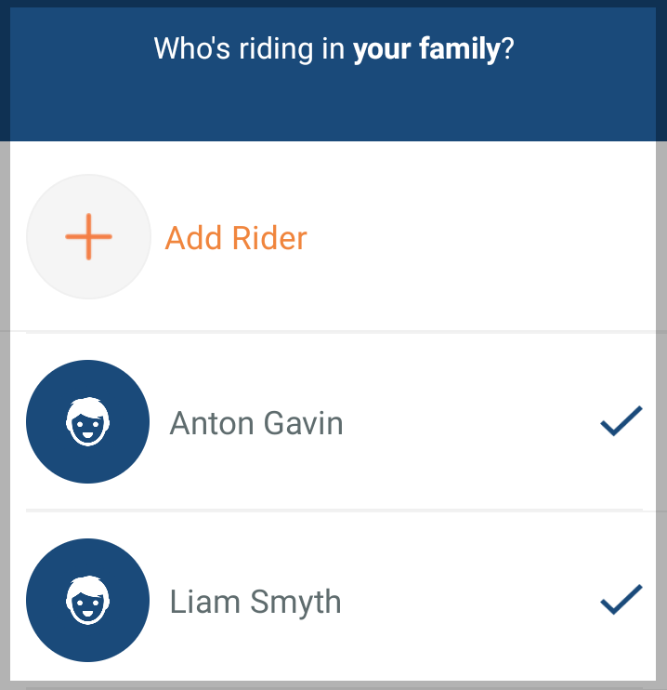Click the "Who's riding" header title

[333, 48]
